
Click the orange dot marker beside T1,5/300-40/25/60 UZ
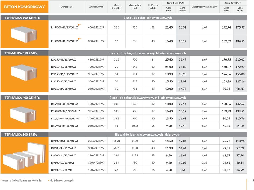coord(79,25)
